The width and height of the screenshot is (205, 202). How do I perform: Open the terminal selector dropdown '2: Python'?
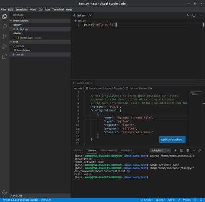pos(160,151)
